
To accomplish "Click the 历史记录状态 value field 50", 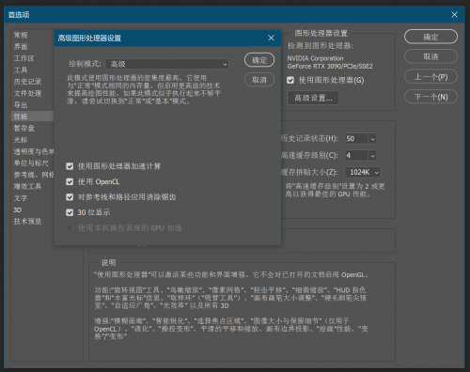I will pos(356,139).
